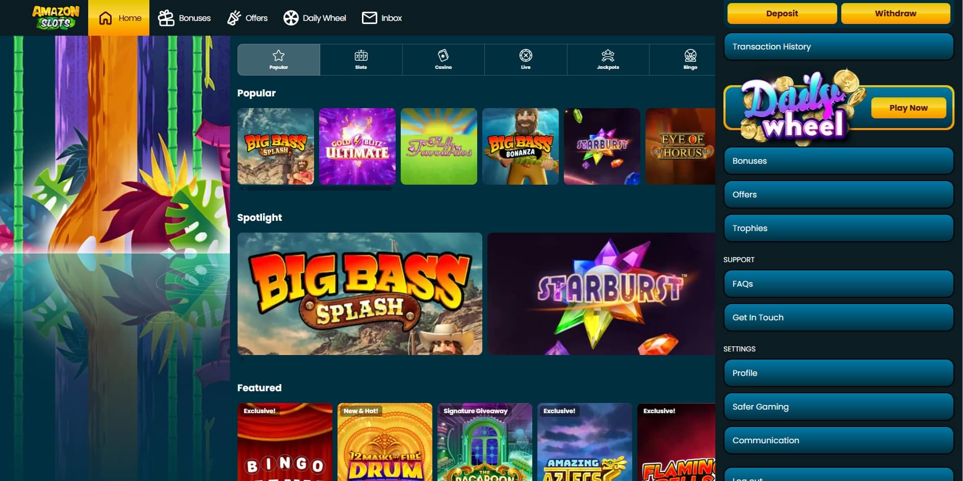Click the Daily Wheel icon in the navbar
This screenshot has height=481, width=963.
tap(291, 17)
